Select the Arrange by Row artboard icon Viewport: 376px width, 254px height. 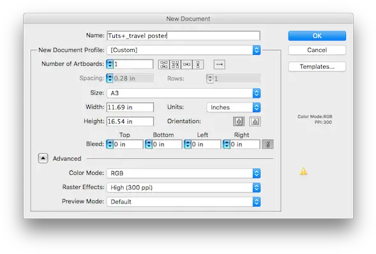186,64
